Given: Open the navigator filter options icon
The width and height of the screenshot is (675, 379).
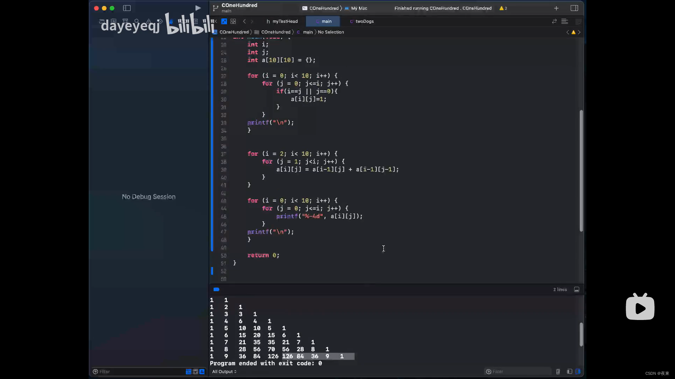Looking at the screenshot, I should point(95,372).
